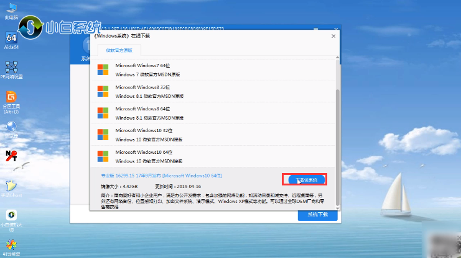Click the Windows 10 32-bit logo icon
This screenshot has height=258, width=461.
coord(103,134)
